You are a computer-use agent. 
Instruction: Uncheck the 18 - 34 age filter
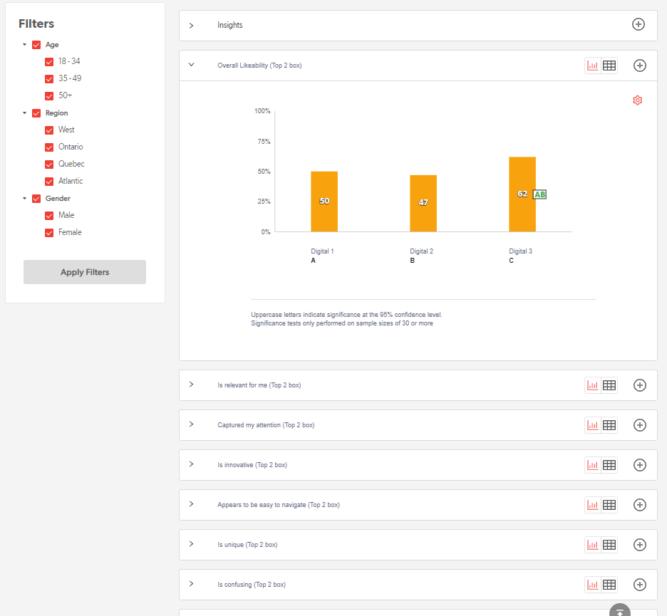click(49, 62)
